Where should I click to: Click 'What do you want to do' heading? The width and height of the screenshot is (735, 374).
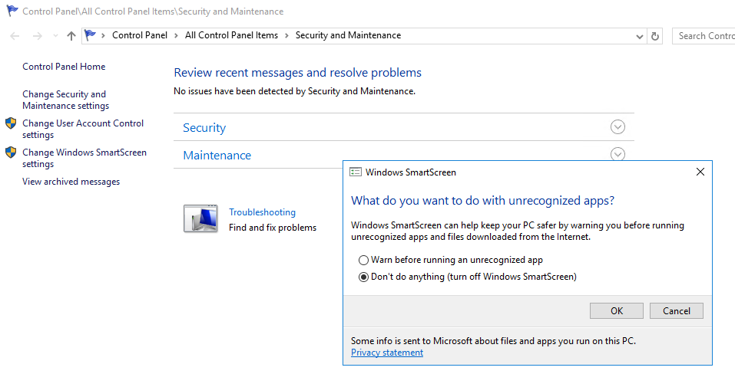coord(483,201)
